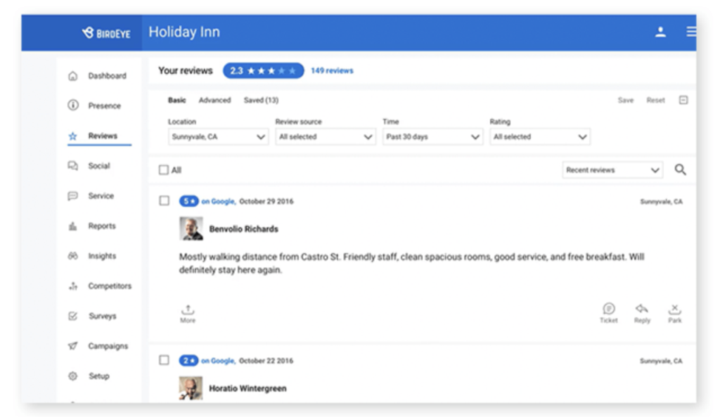Open Reports in sidebar

(102, 226)
